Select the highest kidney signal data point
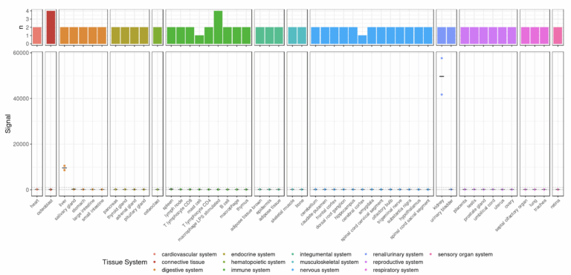Viewport: 571px width, 275px height. [x=442, y=58]
